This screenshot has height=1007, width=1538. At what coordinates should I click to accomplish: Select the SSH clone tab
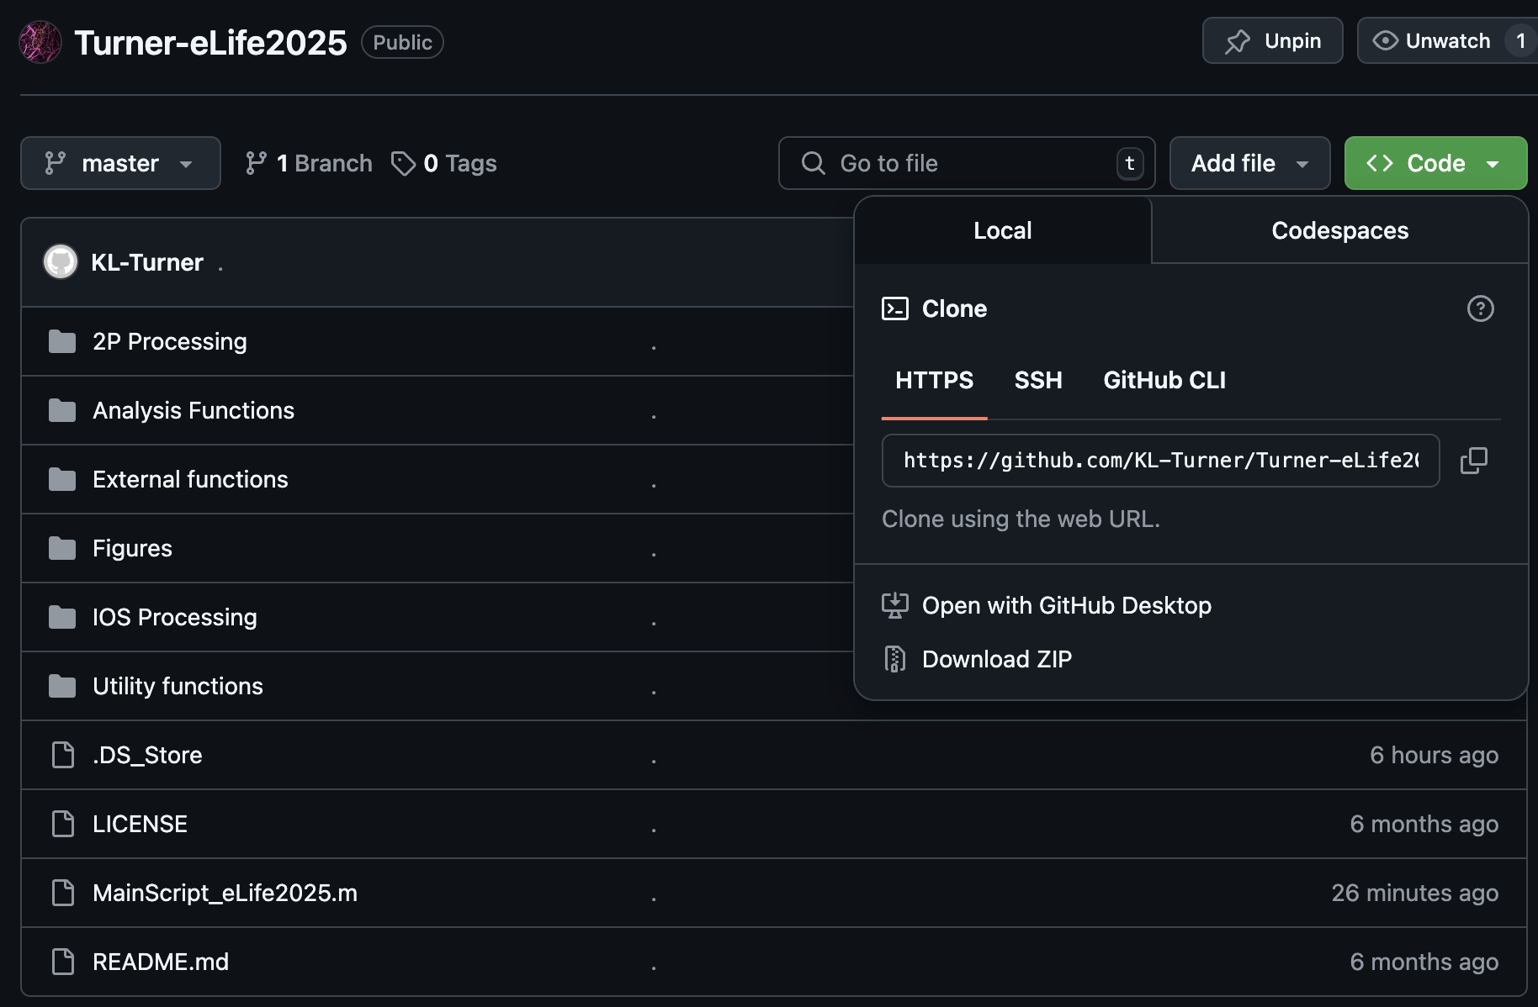click(x=1038, y=381)
